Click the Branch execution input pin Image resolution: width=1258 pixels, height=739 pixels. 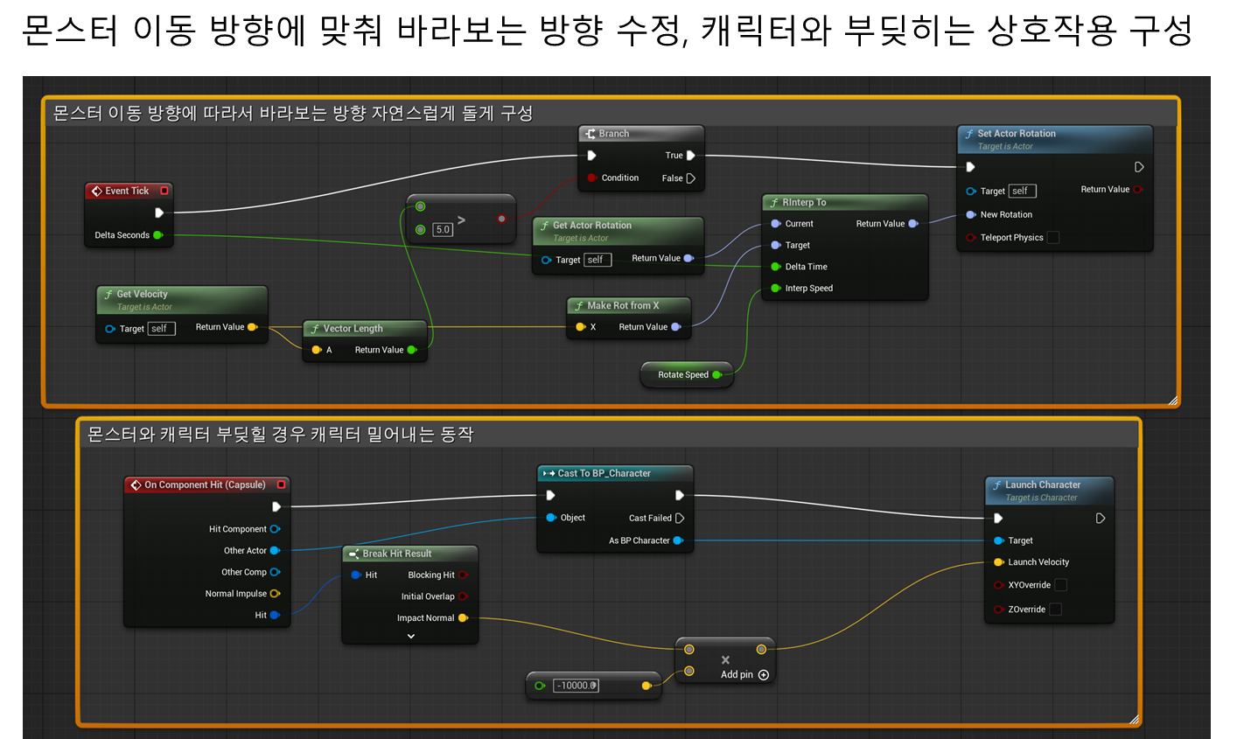pyautogui.click(x=592, y=156)
